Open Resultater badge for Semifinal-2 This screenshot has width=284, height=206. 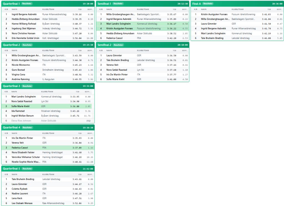[118, 45]
